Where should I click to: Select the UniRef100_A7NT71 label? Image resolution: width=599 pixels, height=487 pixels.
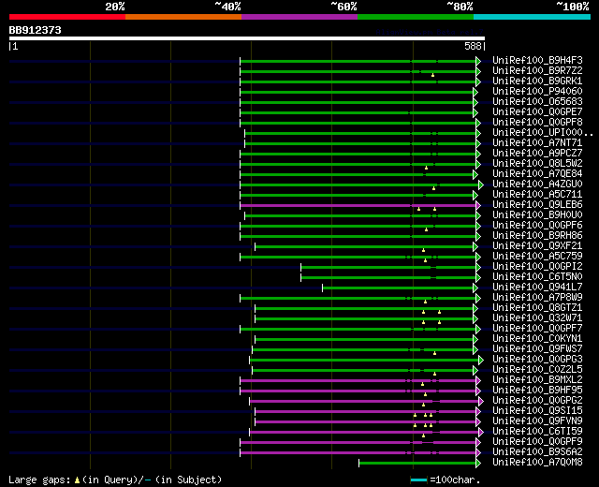(537, 143)
